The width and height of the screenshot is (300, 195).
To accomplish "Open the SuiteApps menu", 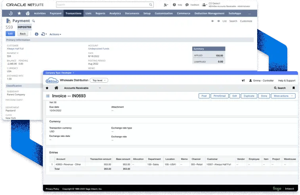I will 235,13.
